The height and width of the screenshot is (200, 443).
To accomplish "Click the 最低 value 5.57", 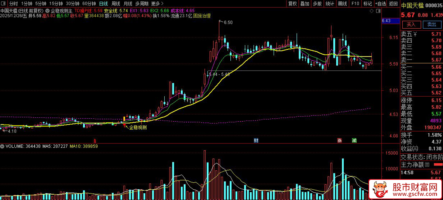I will (x=436, y=114).
